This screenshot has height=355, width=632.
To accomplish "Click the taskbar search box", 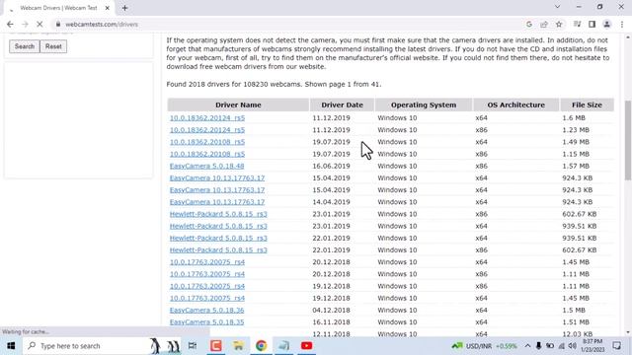I will point(102,346).
